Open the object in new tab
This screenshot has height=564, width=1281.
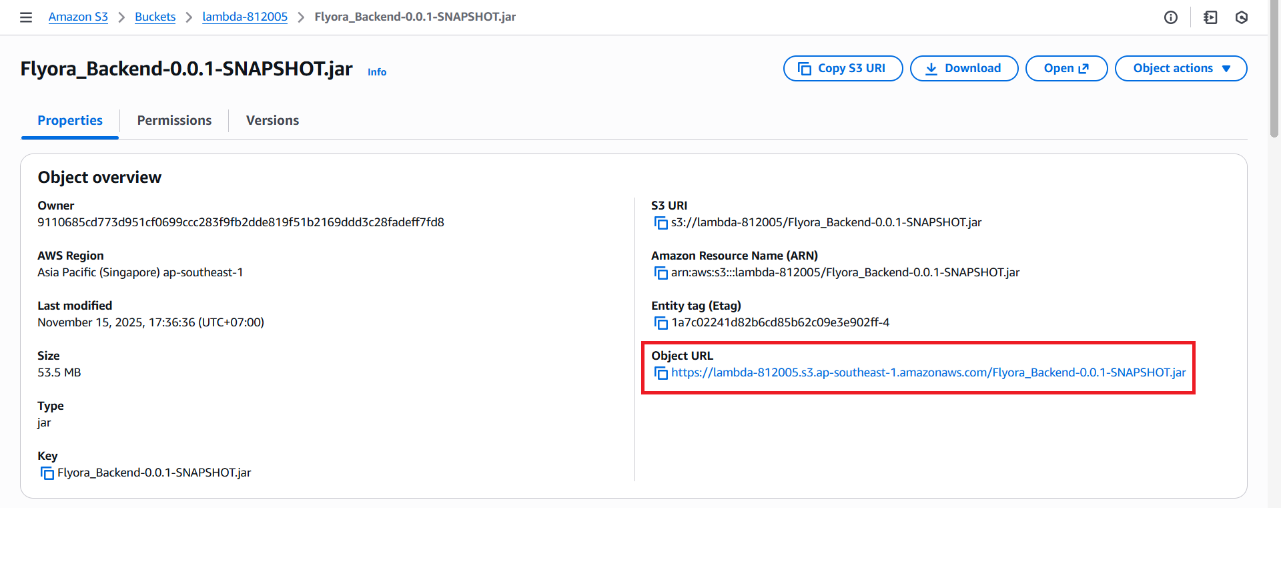(1065, 68)
